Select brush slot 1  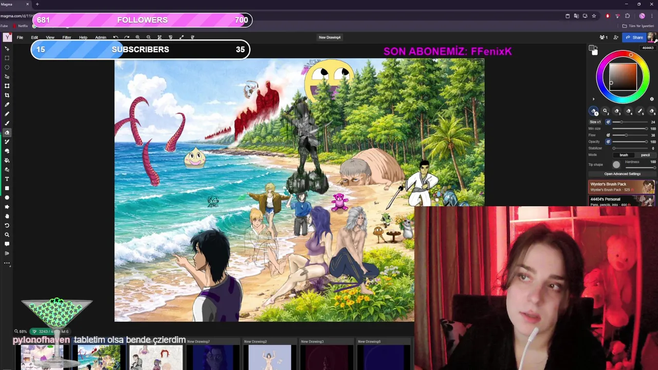coord(594,111)
